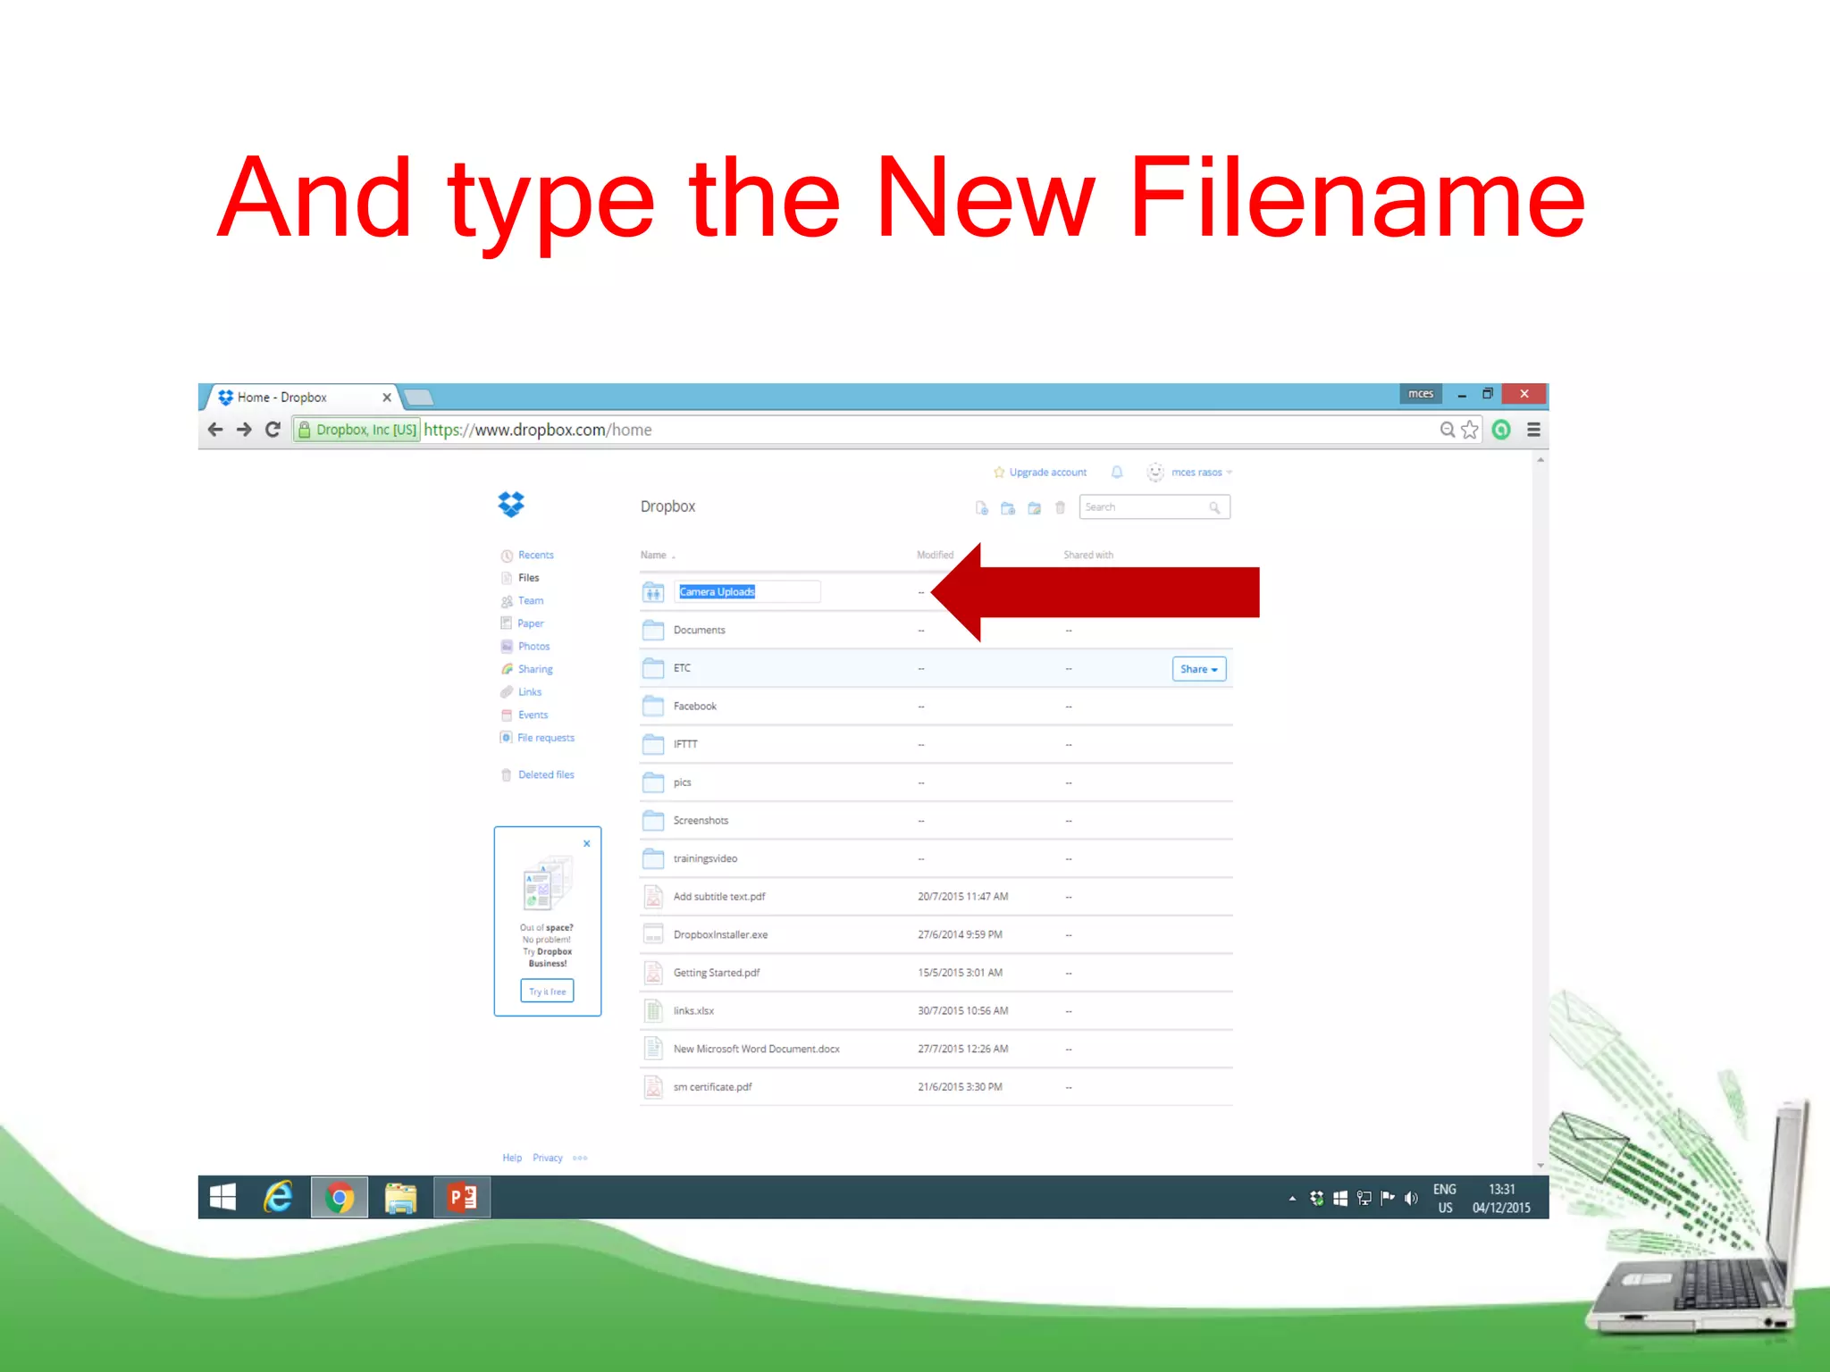Open the Share dropdown on ETC row

pyautogui.click(x=1198, y=669)
